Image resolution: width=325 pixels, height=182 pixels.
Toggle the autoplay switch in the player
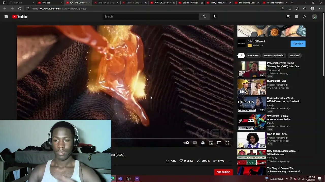(186, 143)
